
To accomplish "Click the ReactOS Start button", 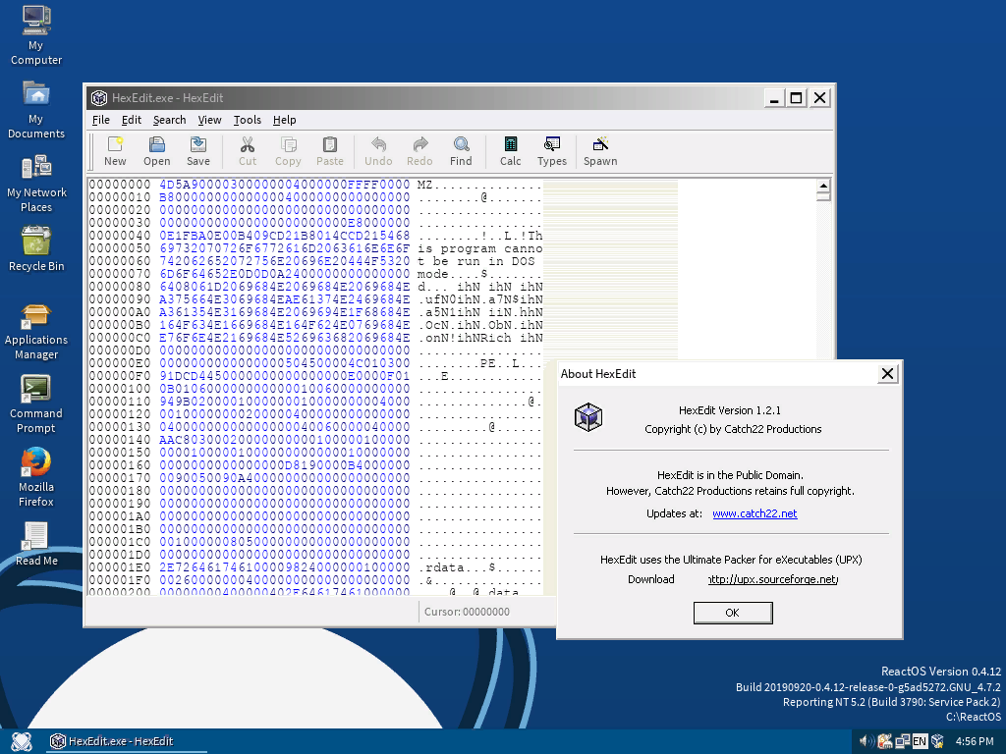I will (x=22, y=741).
